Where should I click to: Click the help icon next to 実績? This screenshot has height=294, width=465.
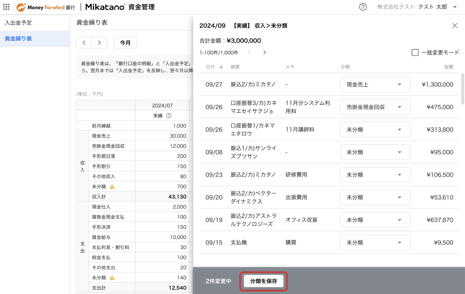coord(169,116)
